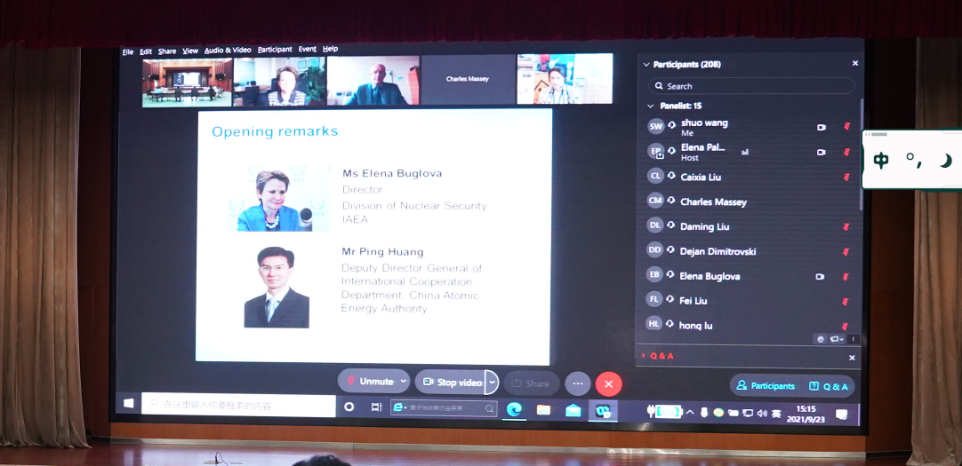This screenshot has width=962, height=466.
Task: Toggle Daming Liu's muted microphone icon
Action: (846, 227)
